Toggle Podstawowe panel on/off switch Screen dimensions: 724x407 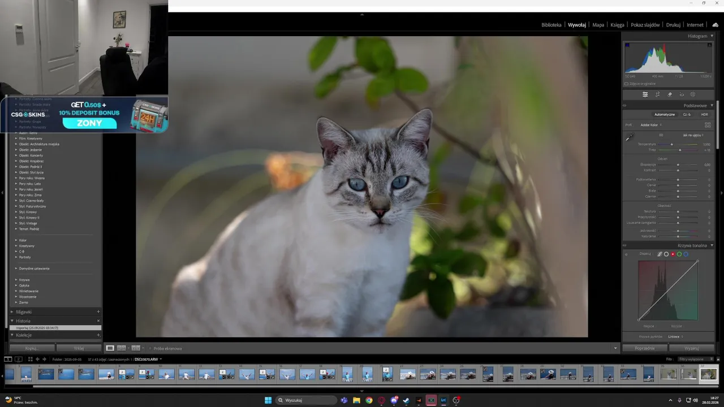pyautogui.click(x=625, y=106)
